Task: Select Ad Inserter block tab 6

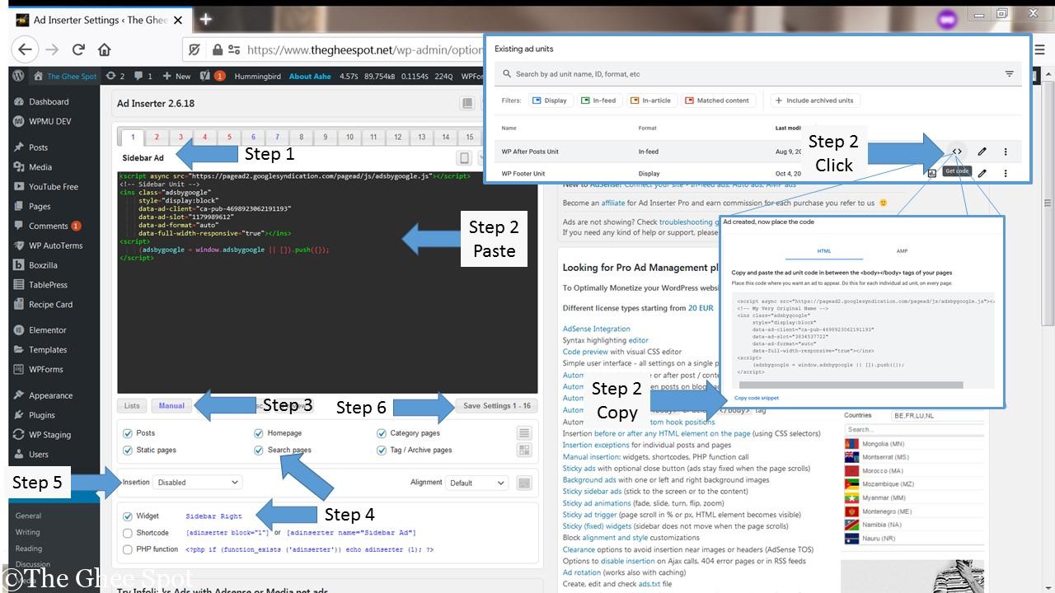Action: coord(253,137)
